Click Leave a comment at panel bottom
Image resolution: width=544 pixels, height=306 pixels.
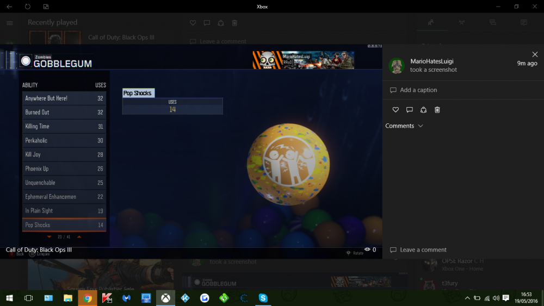coord(423,250)
